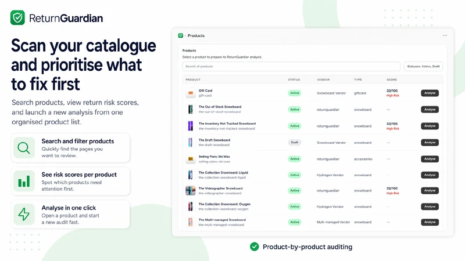Click The Inventory Not Tracked Snowboard thumbnail
This screenshot has width=465, height=261.
[x=191, y=126]
